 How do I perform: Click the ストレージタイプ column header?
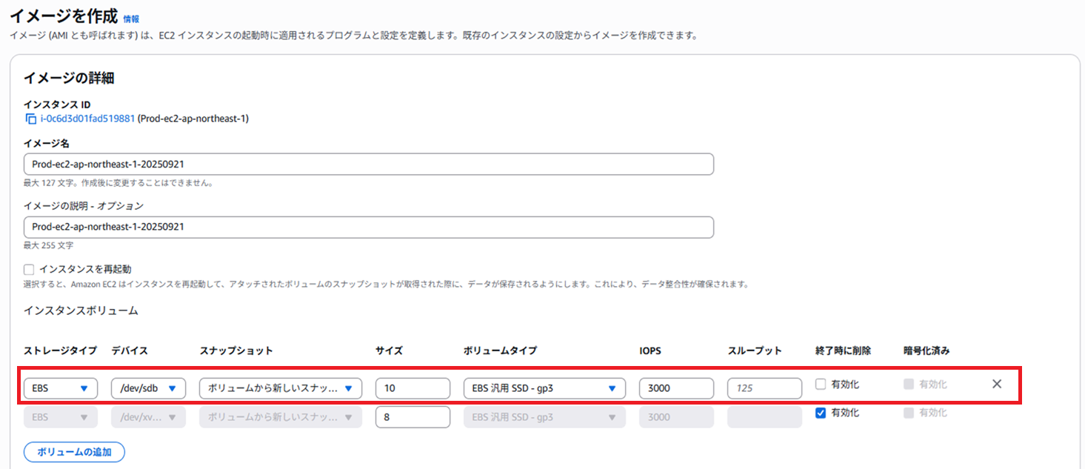point(61,350)
